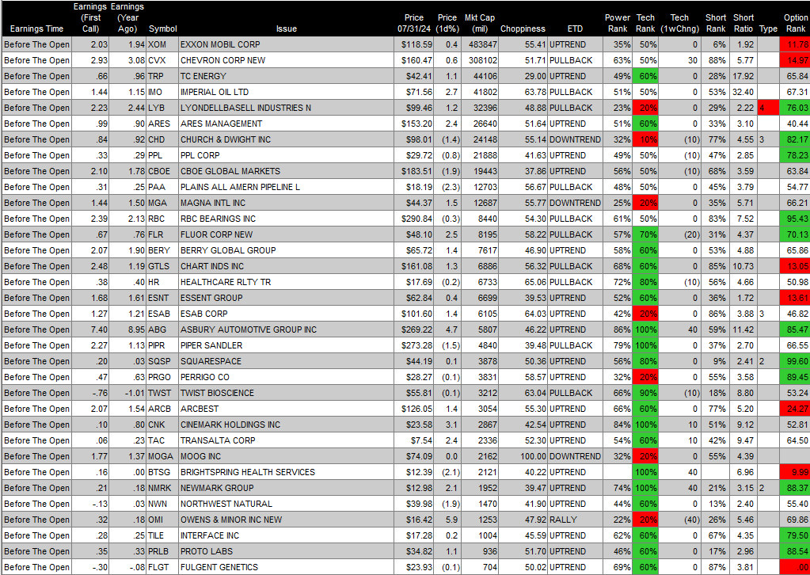Select the EXXON MOBIL CORP issue cell
Image resolution: width=810 pixels, height=575 pixels.
[286, 44]
